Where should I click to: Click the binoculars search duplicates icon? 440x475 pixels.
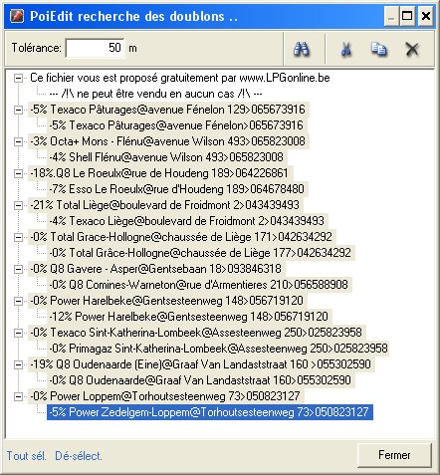pos(302,49)
